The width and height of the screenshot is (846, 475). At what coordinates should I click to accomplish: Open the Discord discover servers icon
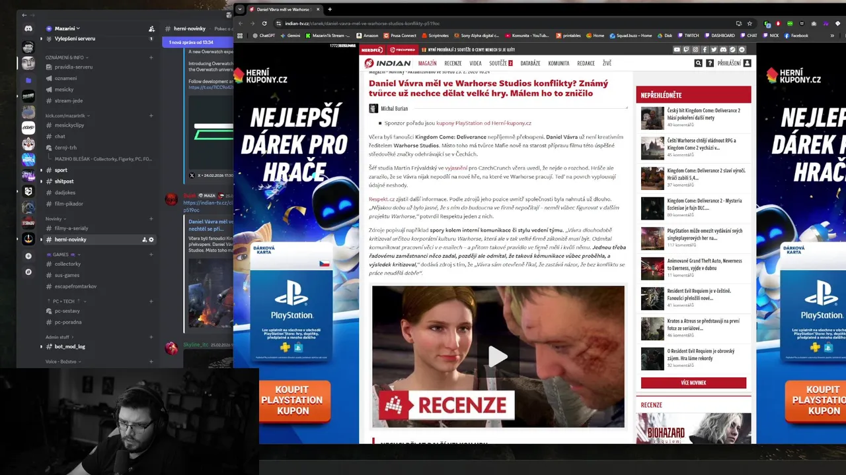pos(28,272)
